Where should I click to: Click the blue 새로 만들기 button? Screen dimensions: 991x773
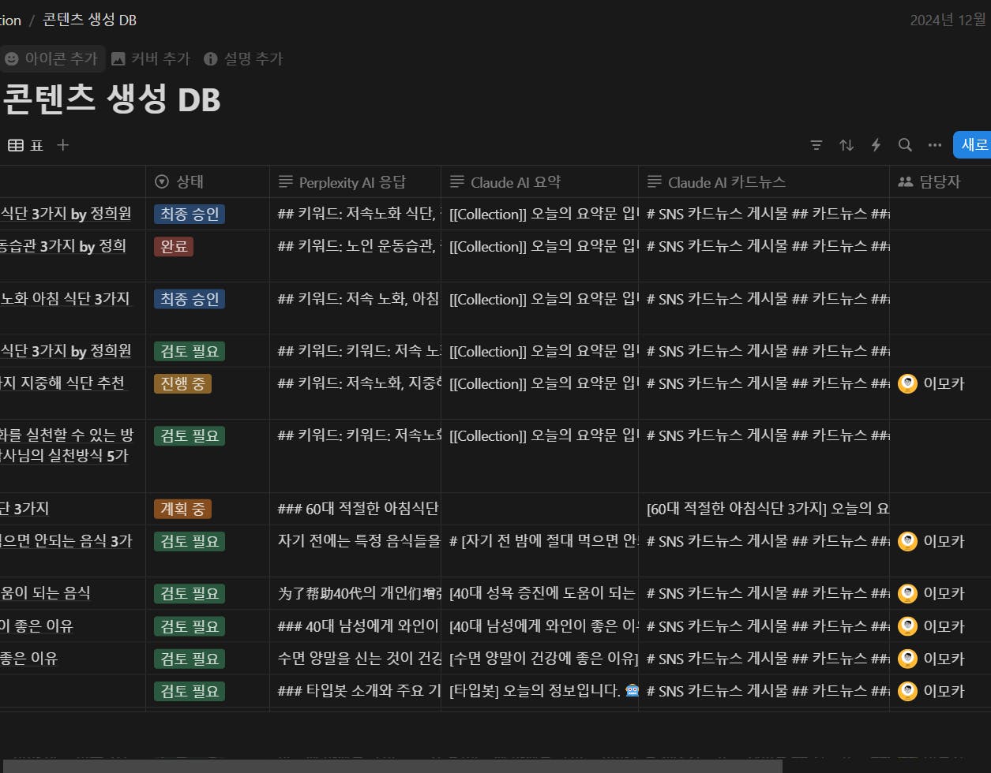coord(973,145)
